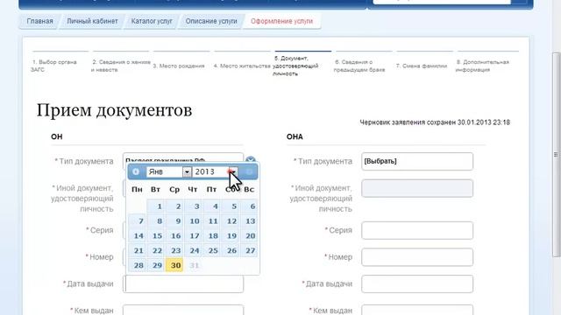Choose the 15th in the datepicker
This screenshot has width=561, height=315.
tap(156, 235)
